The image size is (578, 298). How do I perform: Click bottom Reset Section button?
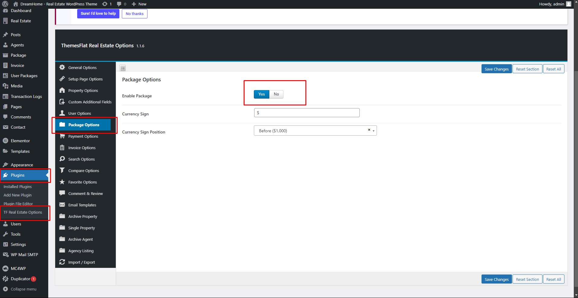(x=527, y=279)
